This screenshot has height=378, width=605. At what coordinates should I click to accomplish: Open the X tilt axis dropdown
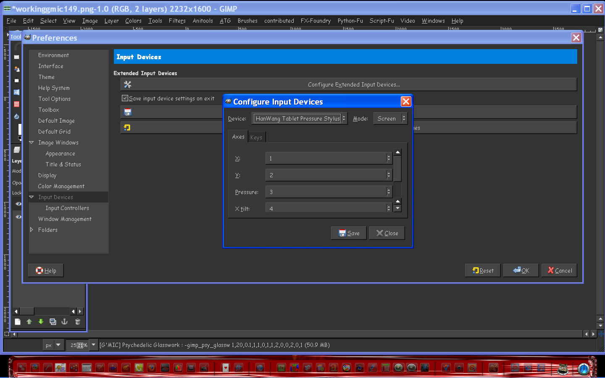pyautogui.click(x=329, y=208)
